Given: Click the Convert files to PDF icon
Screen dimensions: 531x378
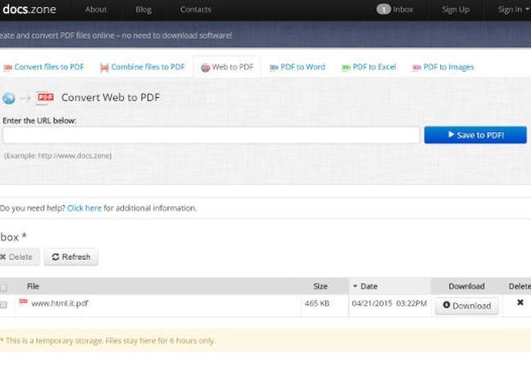Looking at the screenshot, I should coord(7,68).
